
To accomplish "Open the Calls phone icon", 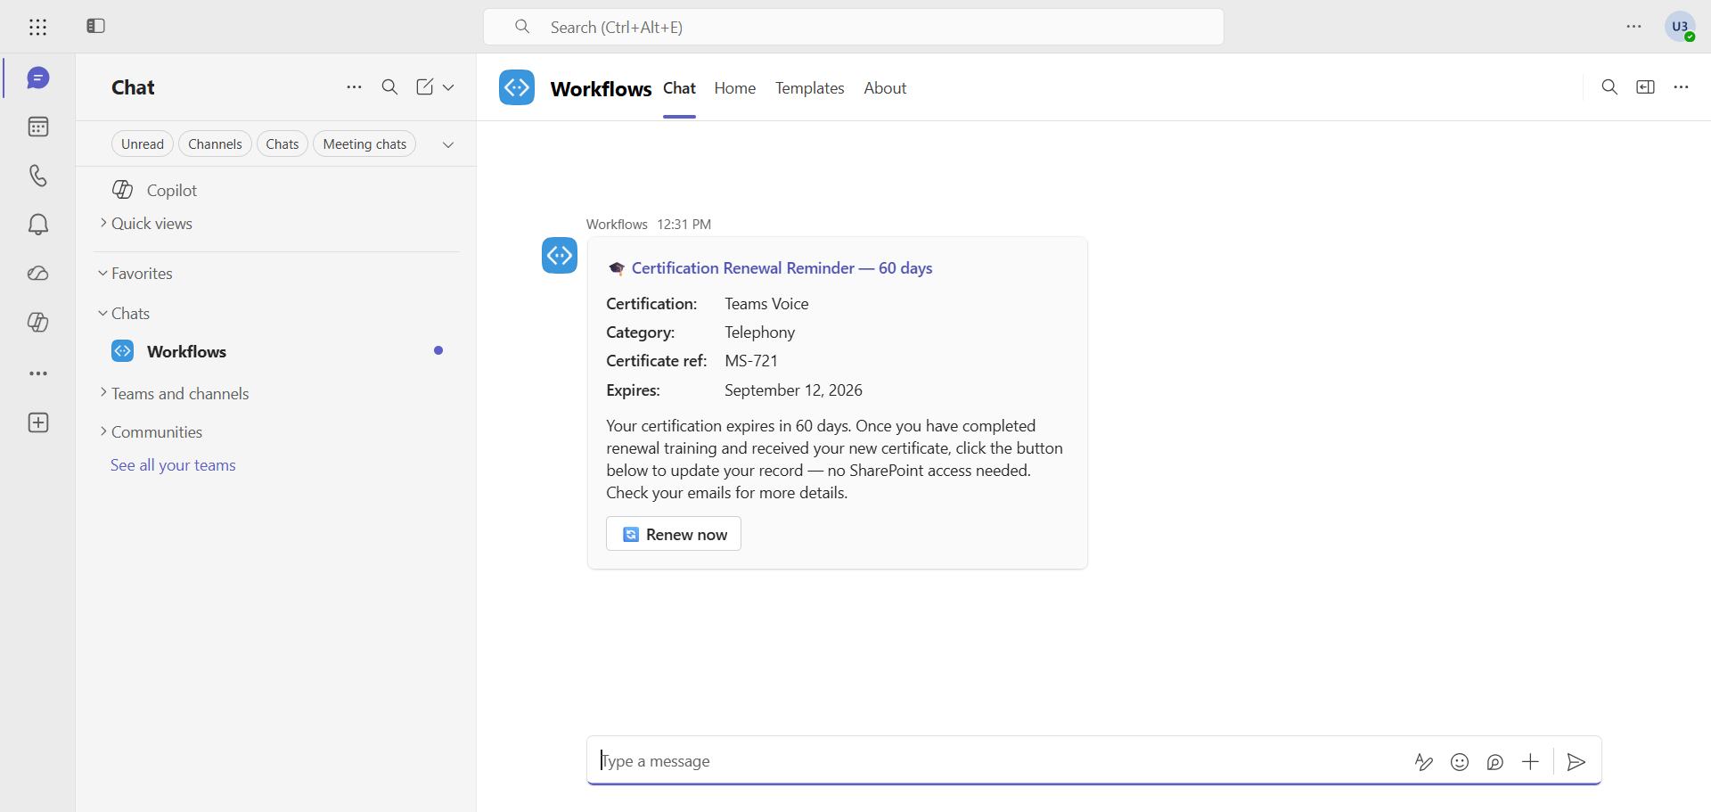I will [x=37, y=176].
